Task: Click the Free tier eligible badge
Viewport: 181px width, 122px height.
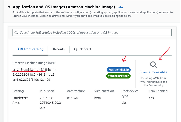Action: 118,70
